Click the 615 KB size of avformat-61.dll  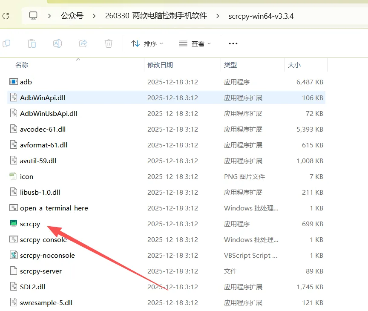[312, 145]
